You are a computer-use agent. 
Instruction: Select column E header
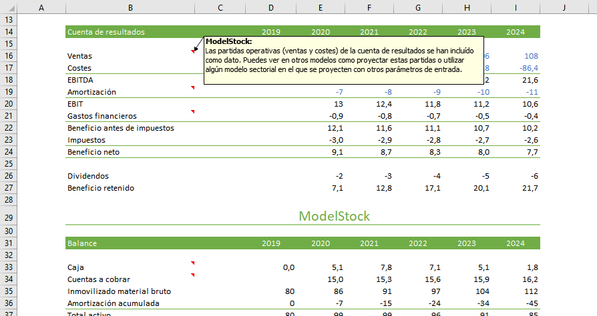(x=321, y=7)
